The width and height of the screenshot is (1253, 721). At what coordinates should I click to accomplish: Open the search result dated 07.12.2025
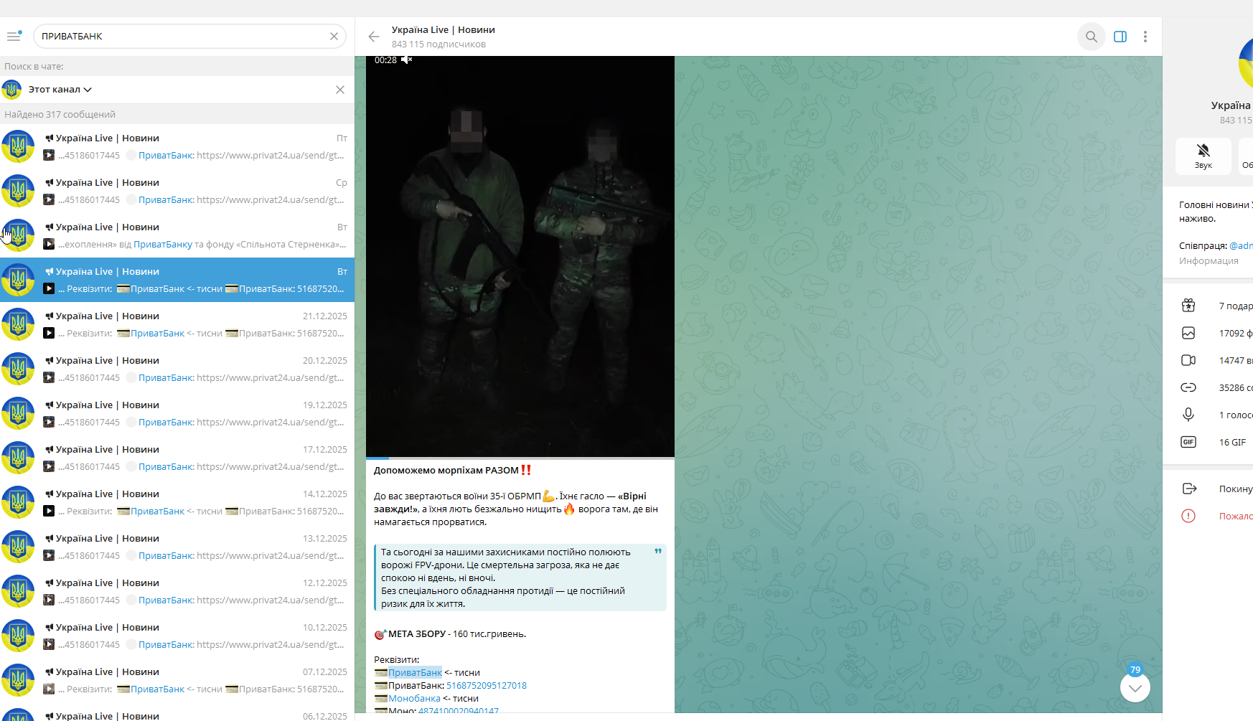[x=177, y=680]
